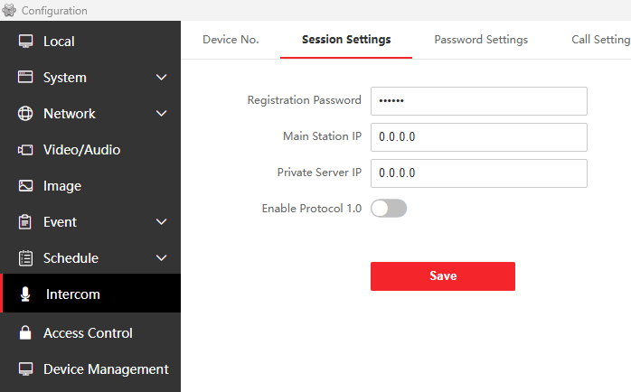
Task: Click the Access Control lock icon
Action: pos(25,333)
